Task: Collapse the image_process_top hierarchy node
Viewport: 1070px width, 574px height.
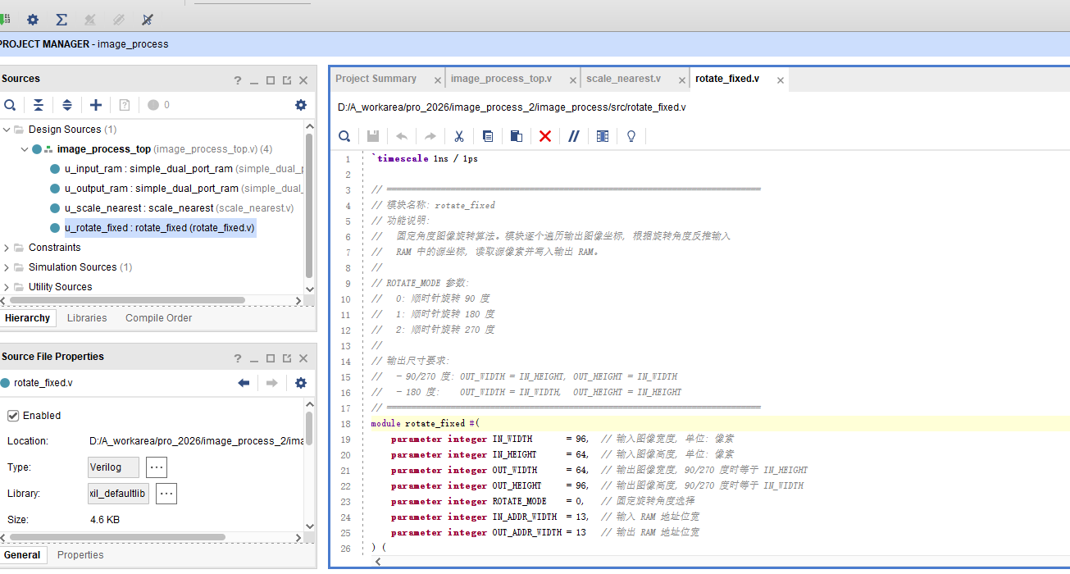Action: (25, 149)
